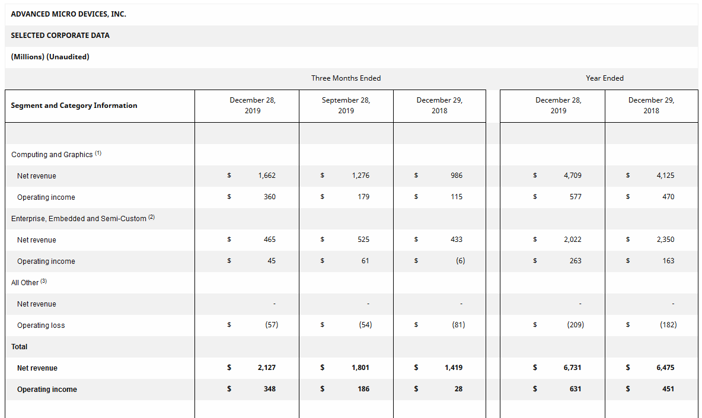The image size is (702, 418).
Task: Select the 1,276 net revenue value
Action: tap(360, 176)
